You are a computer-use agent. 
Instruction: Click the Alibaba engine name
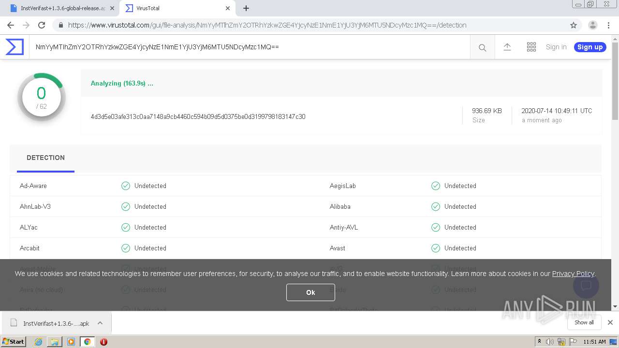pos(340,206)
